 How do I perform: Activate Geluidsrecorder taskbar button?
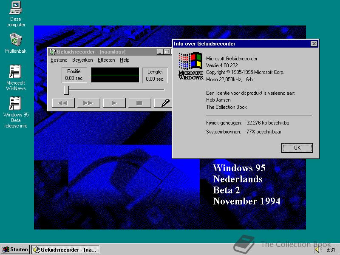point(65,250)
